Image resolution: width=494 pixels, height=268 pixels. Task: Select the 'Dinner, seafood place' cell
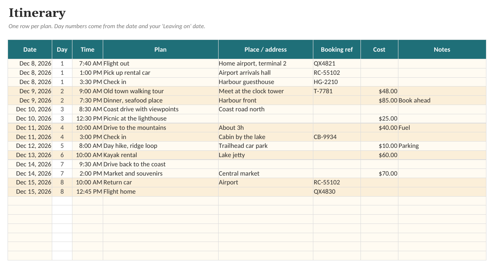coord(160,100)
